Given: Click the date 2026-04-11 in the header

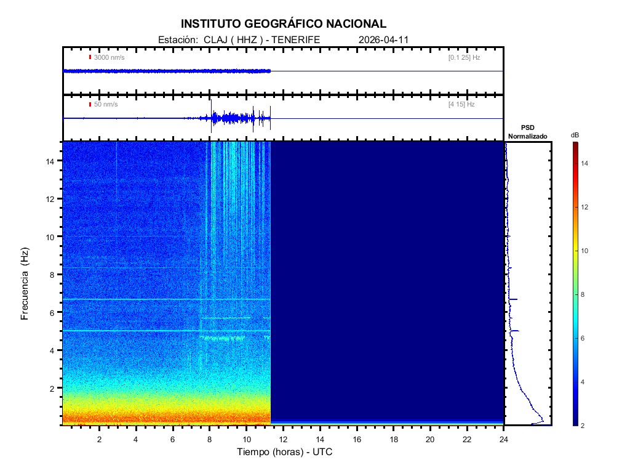Looking at the screenshot, I should click(383, 40).
